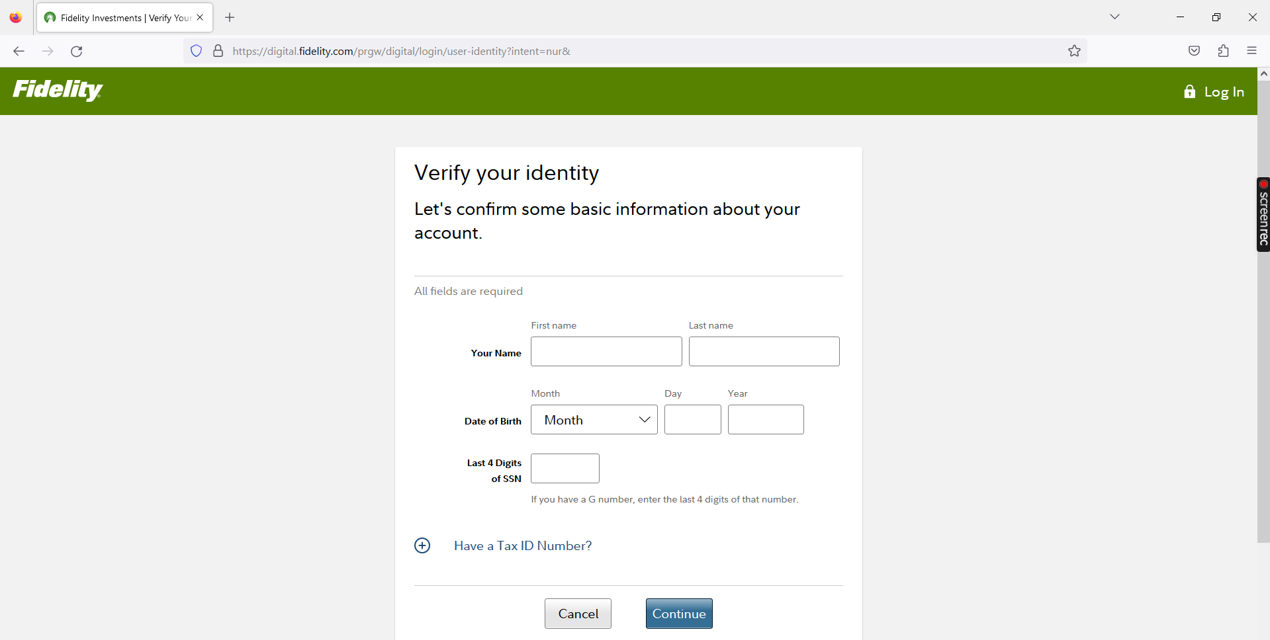Bookmark this page with the star icon
1270x640 pixels.
[1074, 51]
